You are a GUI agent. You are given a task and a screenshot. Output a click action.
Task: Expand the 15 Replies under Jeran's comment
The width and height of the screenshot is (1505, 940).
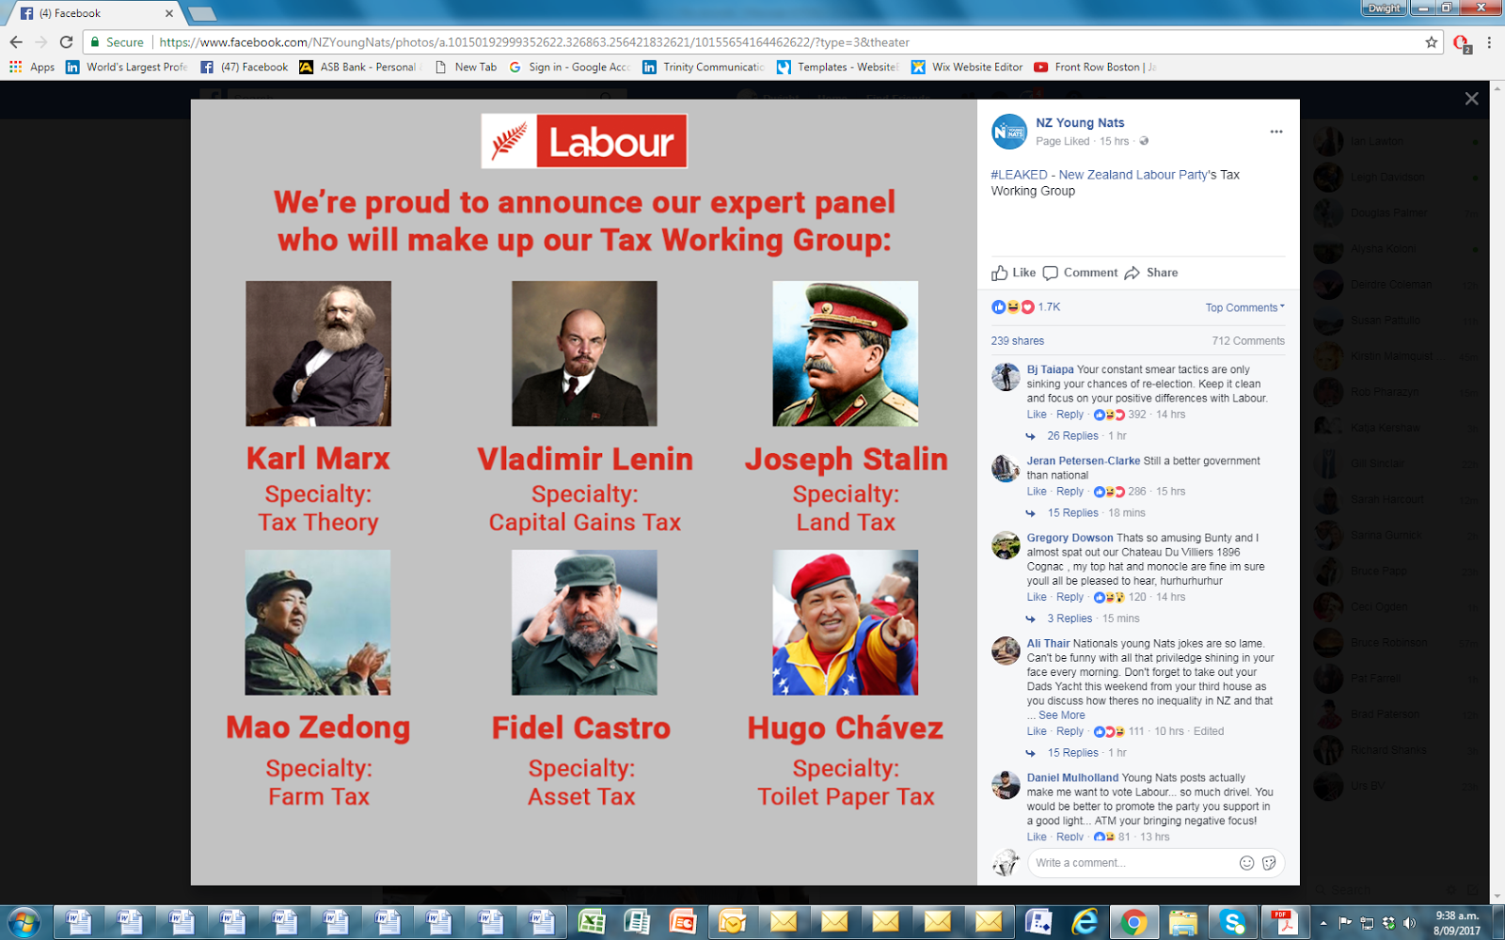click(1072, 513)
